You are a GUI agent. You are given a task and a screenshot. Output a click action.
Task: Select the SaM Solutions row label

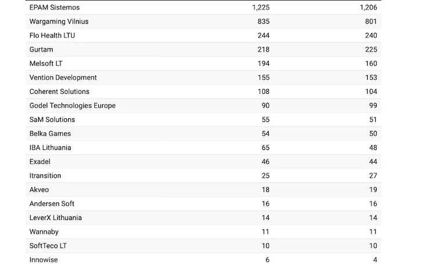pos(52,120)
